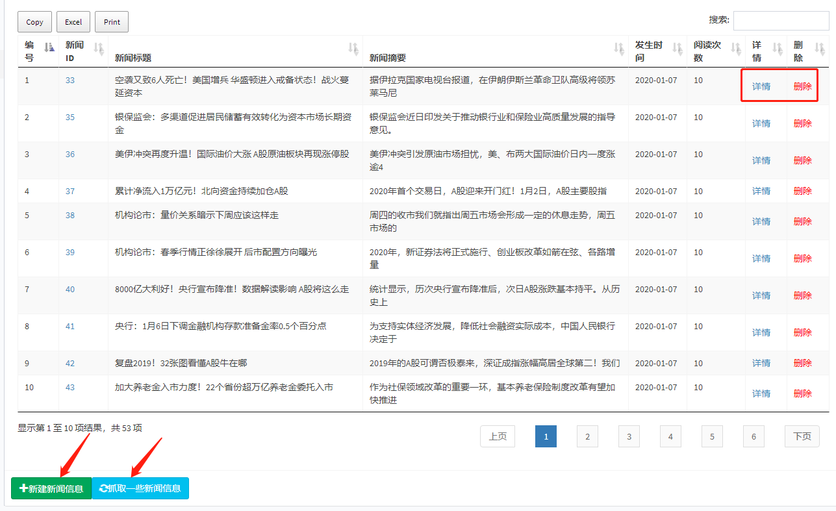Click 删除 for news ID 33

click(803, 86)
